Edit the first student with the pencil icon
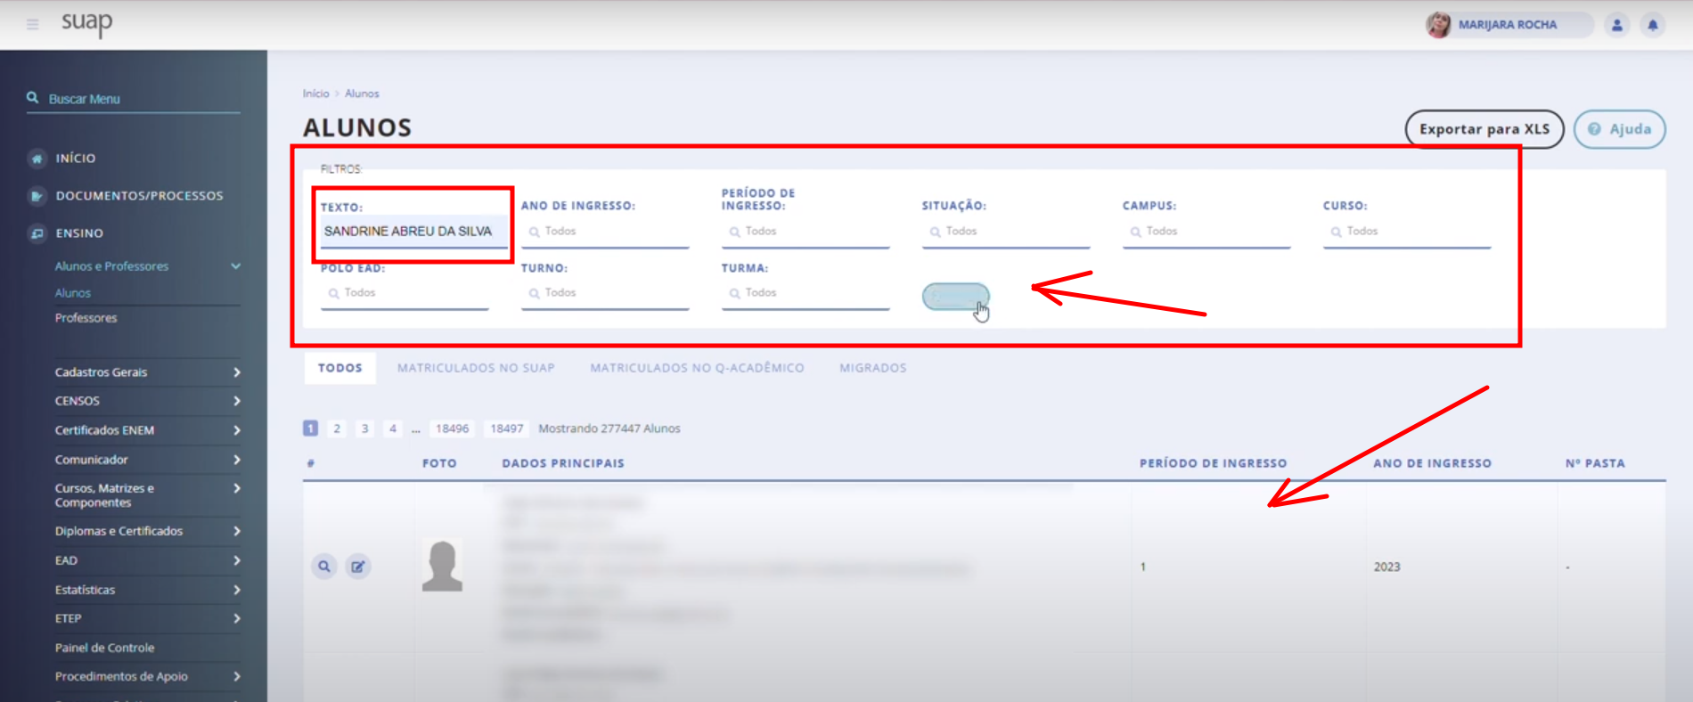 (358, 566)
